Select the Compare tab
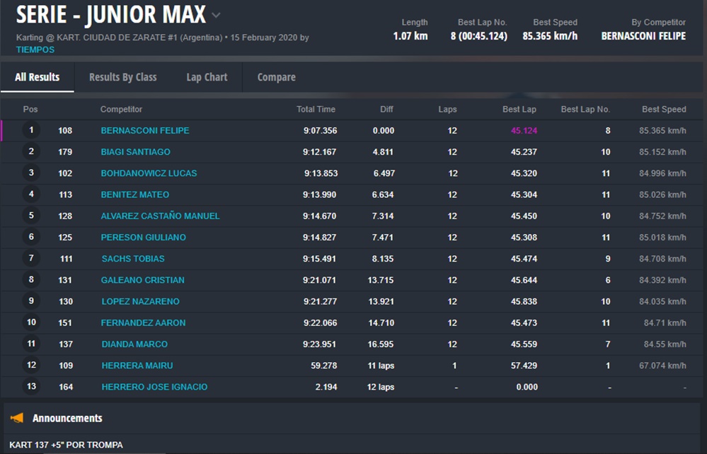The image size is (707, 454). pos(276,77)
